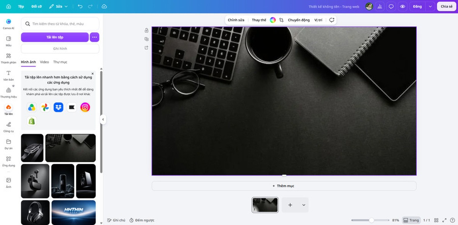Expand the Sửa editing mode dropdown
This screenshot has height=225, width=458.
(x=58, y=6)
